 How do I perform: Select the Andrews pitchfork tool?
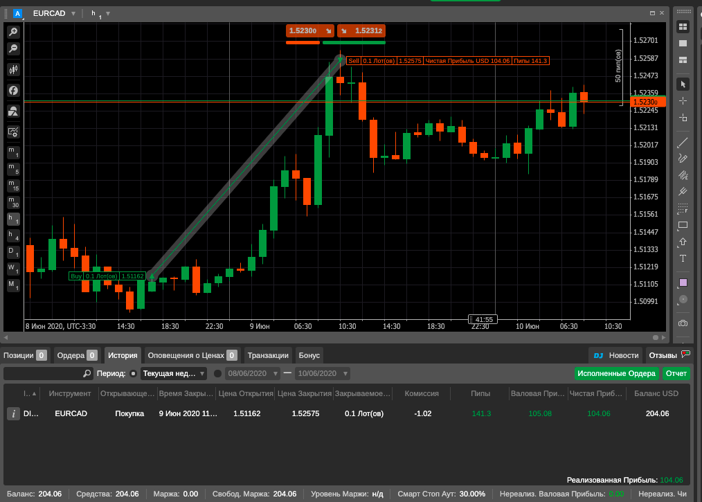click(683, 192)
